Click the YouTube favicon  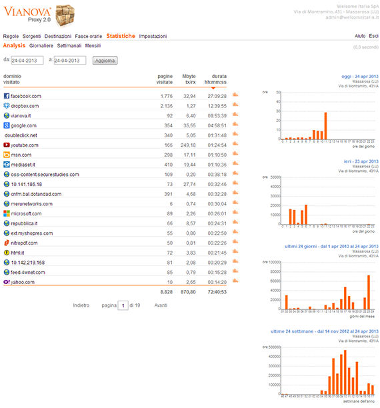[7, 145]
